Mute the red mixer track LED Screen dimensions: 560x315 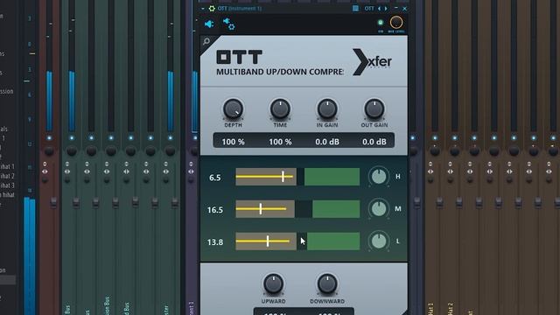49,138
